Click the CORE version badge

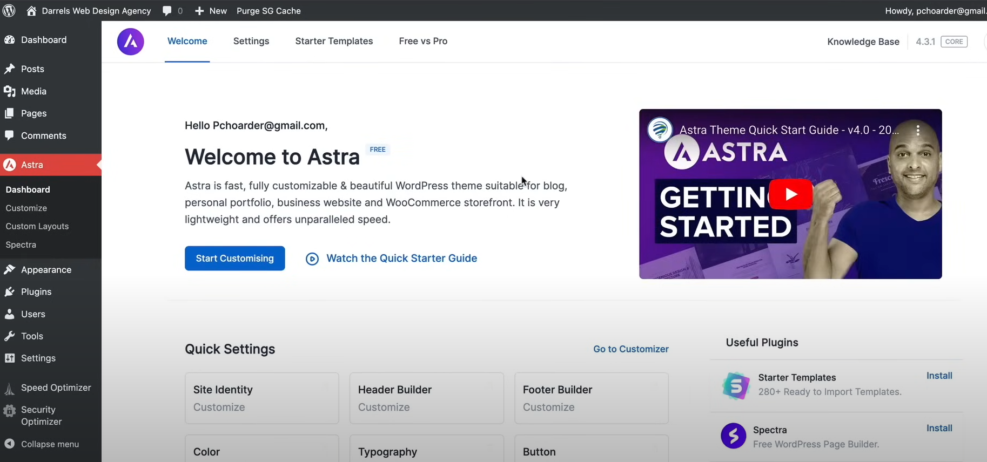click(x=954, y=42)
